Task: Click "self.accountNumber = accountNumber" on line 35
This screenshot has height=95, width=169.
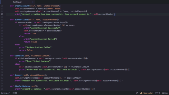Action: 43,31
